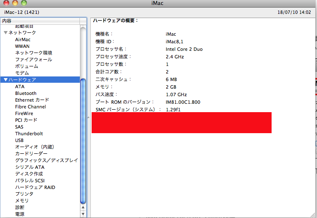Click the iMac8,1 model ID value

click(x=174, y=42)
